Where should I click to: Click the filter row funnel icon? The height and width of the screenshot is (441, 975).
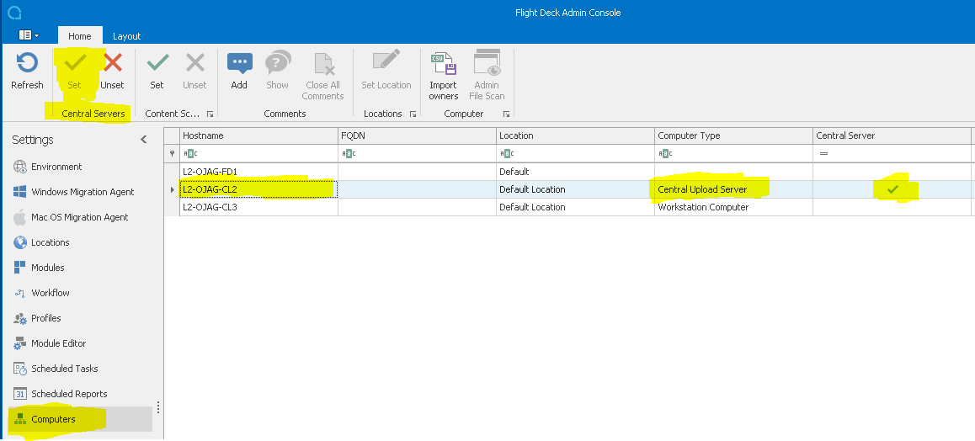coord(173,153)
